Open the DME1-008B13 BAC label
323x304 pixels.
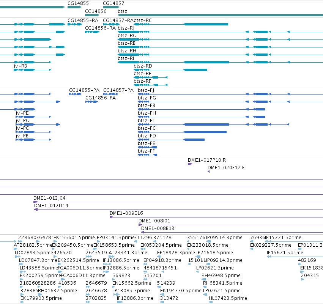tap(158, 228)
